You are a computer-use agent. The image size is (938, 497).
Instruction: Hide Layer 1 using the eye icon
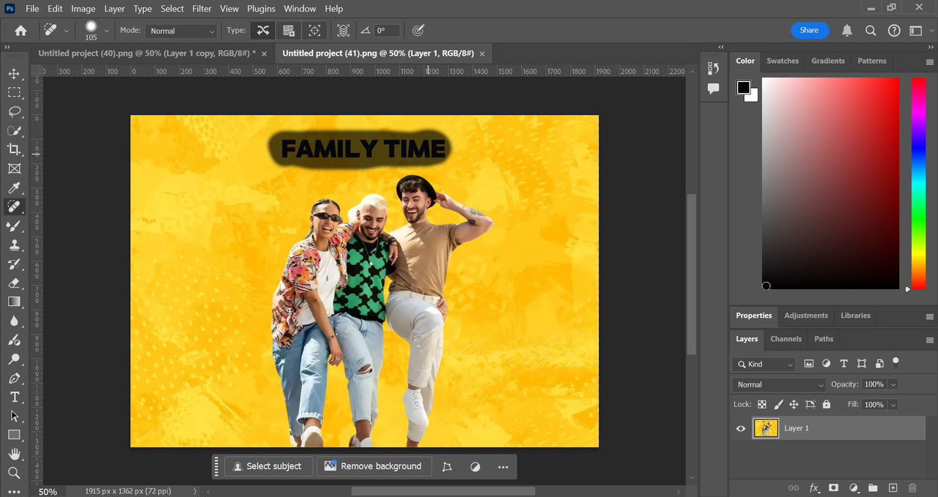click(741, 428)
